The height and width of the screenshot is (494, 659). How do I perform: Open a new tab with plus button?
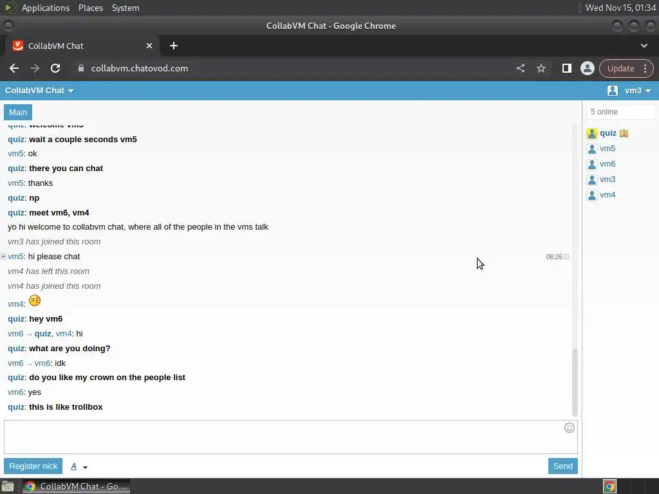coord(174,46)
